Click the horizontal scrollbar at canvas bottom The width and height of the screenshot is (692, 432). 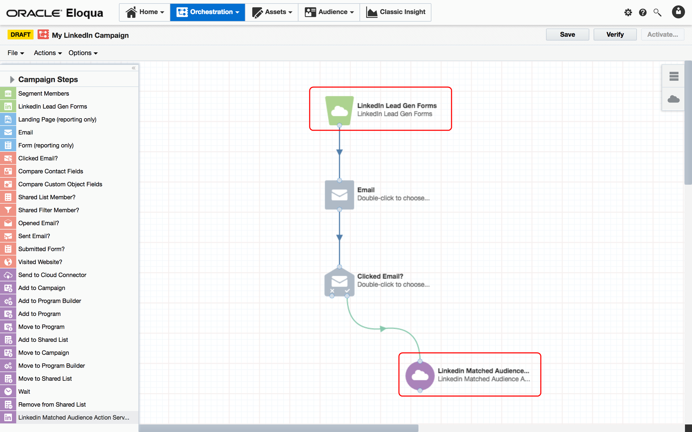[279, 428]
